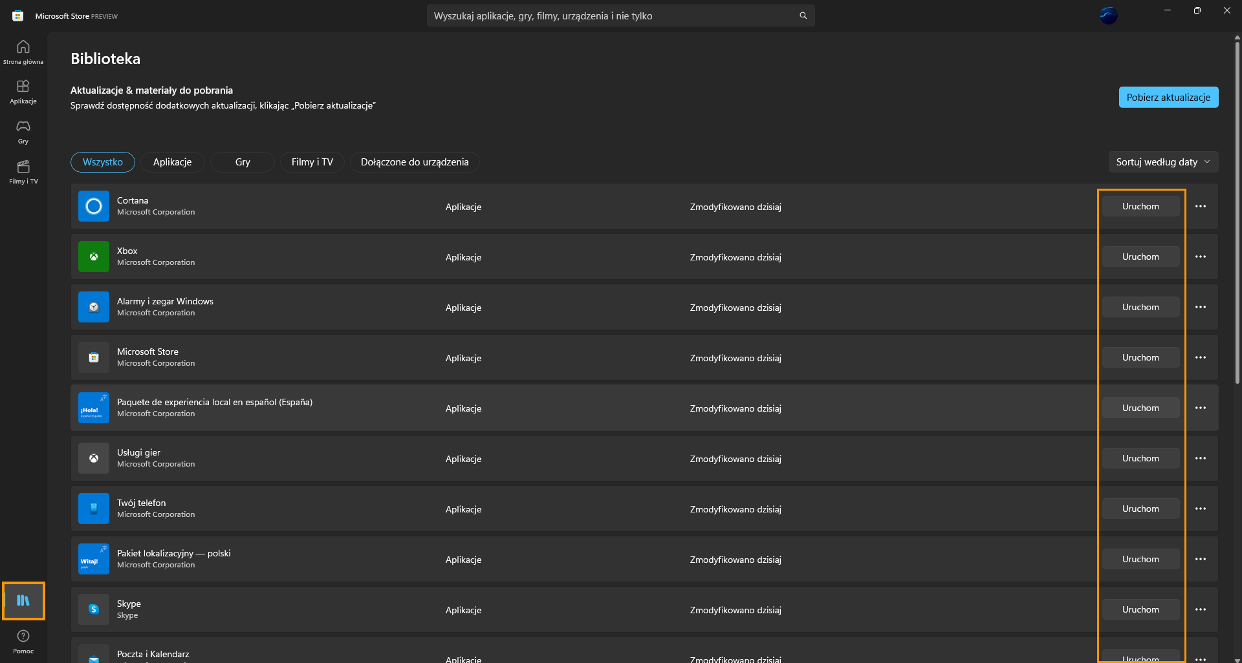Image resolution: width=1242 pixels, height=663 pixels.
Task: Open Cortana app icon
Action: (x=94, y=206)
